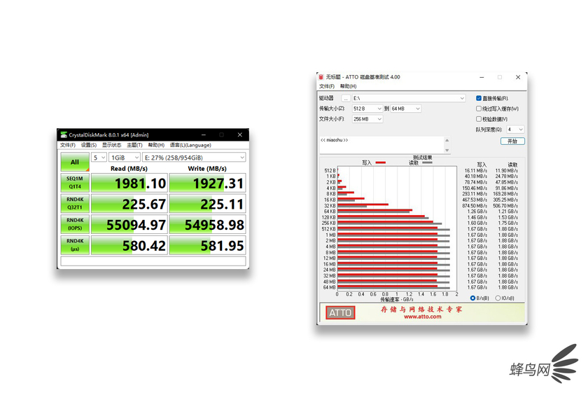Open ATTO 帮助(H) menu
588x393 pixels.
click(x=349, y=86)
